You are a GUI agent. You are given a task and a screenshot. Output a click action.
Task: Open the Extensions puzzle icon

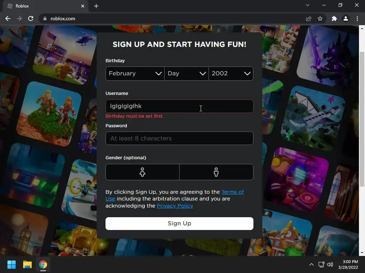click(x=334, y=18)
